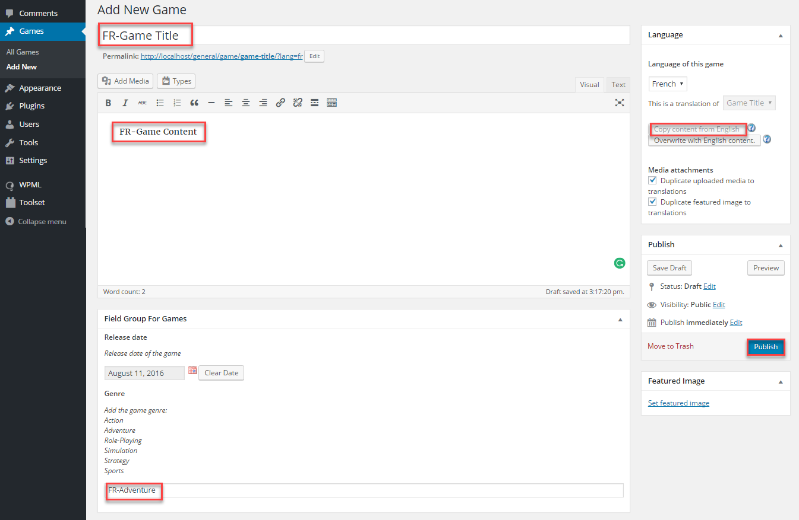Open the release date calendar picker icon
The width and height of the screenshot is (799, 520).
[192, 371]
